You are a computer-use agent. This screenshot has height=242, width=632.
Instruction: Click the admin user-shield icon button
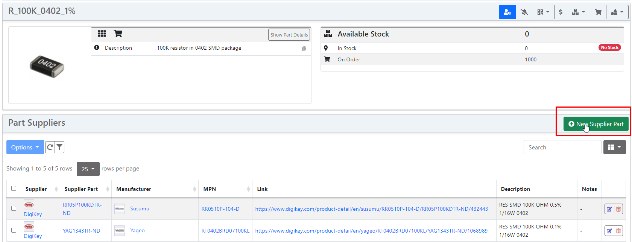coord(507,12)
